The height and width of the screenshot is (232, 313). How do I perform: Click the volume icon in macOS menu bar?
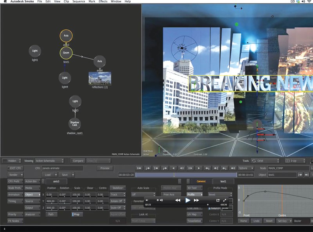tap(304, 2)
